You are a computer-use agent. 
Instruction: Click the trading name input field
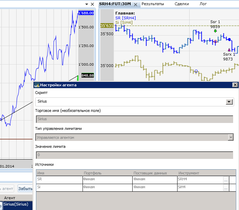tap(134, 119)
